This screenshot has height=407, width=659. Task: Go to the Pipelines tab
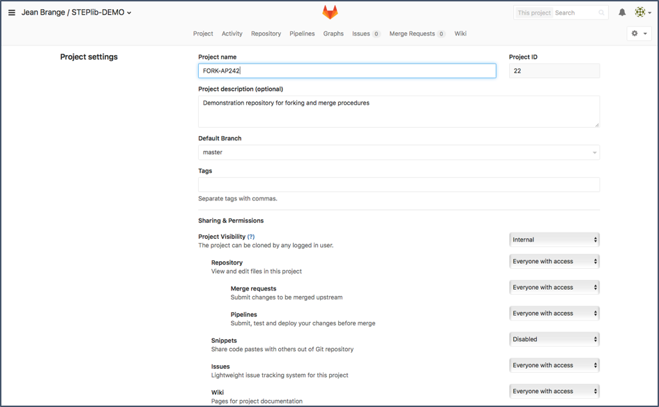[302, 34]
